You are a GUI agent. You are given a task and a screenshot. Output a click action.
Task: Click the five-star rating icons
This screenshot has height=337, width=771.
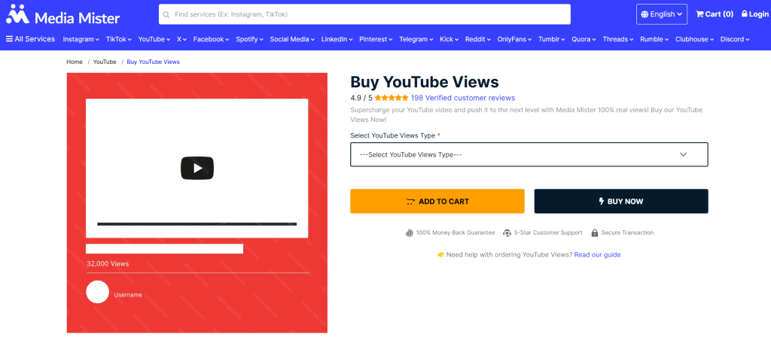391,98
